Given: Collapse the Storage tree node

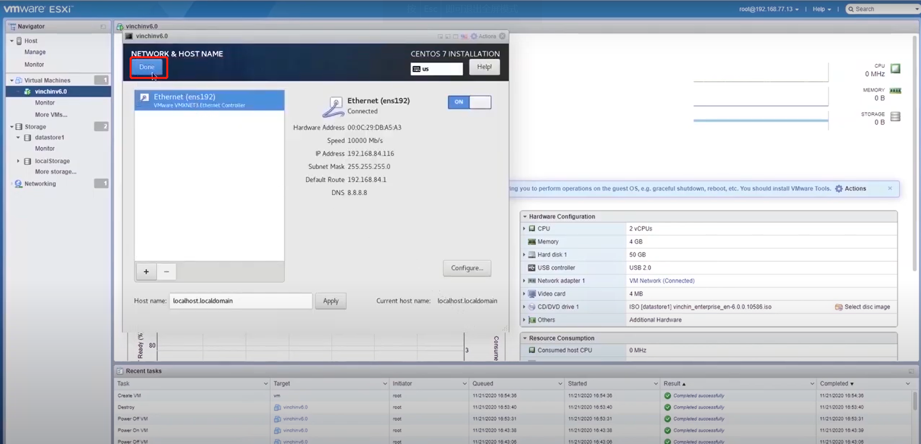Looking at the screenshot, I should (x=12, y=127).
